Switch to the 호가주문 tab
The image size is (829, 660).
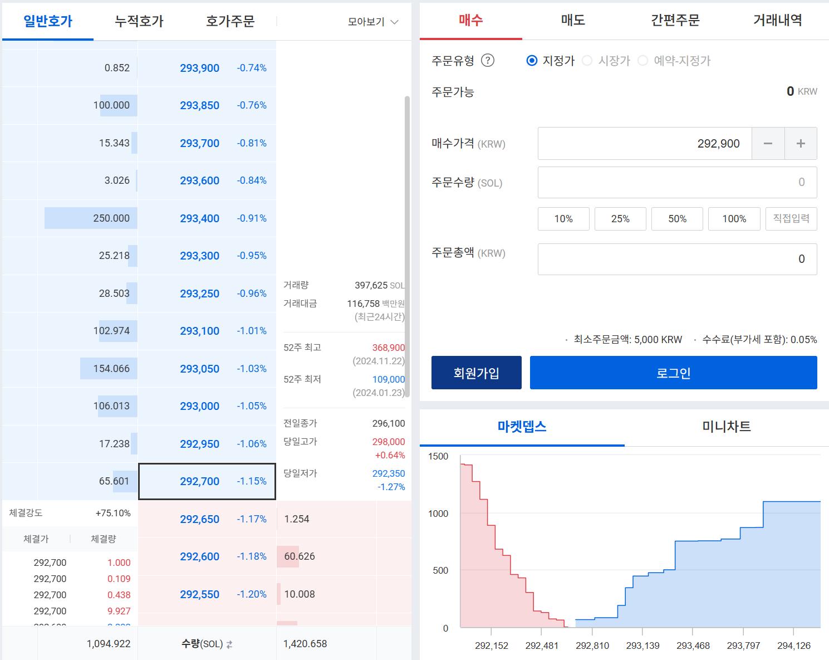pos(230,21)
